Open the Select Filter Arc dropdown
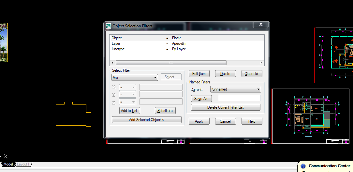This screenshot has height=172, width=353. tap(135, 78)
